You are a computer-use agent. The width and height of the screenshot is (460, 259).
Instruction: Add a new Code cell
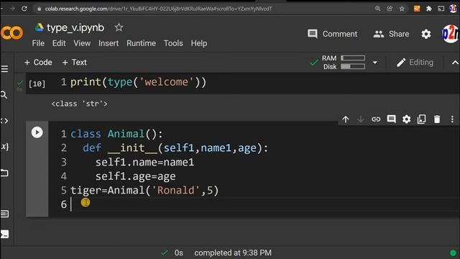point(38,63)
